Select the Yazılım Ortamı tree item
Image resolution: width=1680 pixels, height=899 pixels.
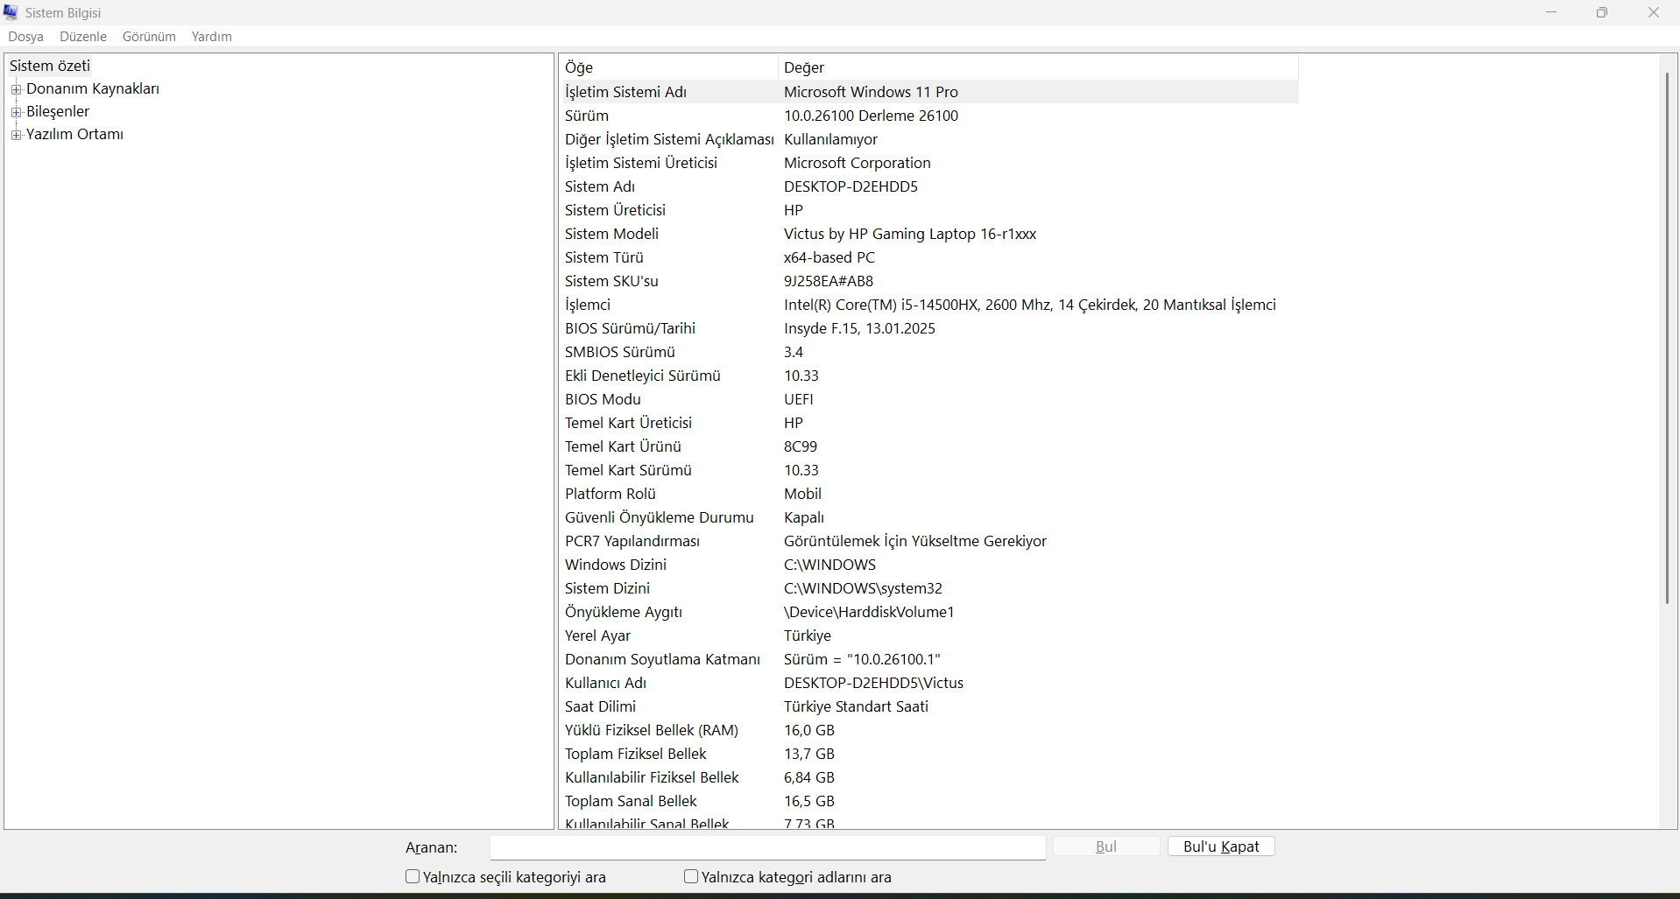tap(74, 134)
